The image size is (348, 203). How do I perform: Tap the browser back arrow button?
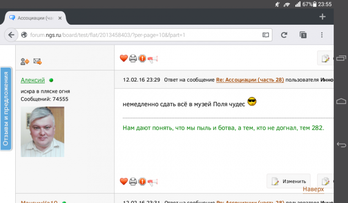11,35
